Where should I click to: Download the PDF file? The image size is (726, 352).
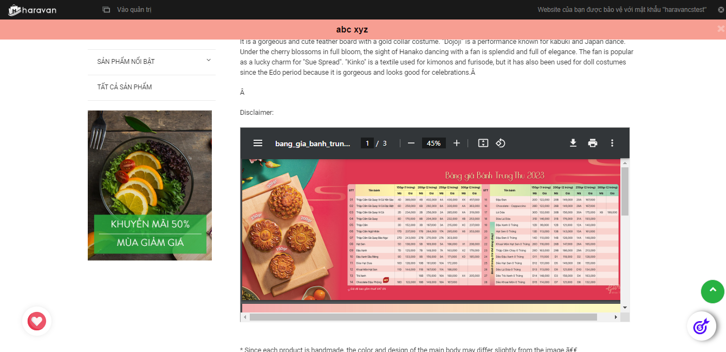pos(573,143)
